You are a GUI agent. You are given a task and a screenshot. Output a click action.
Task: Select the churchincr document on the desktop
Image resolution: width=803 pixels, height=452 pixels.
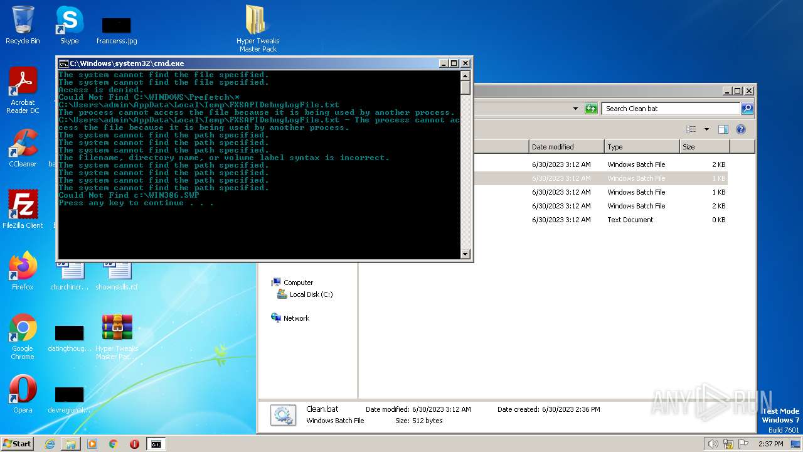[x=70, y=276]
